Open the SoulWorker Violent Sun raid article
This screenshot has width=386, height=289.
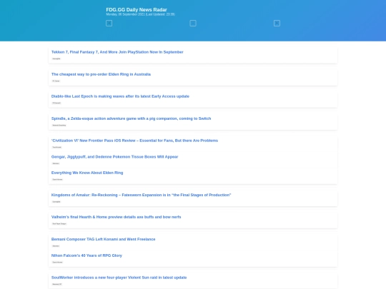tap(119, 278)
